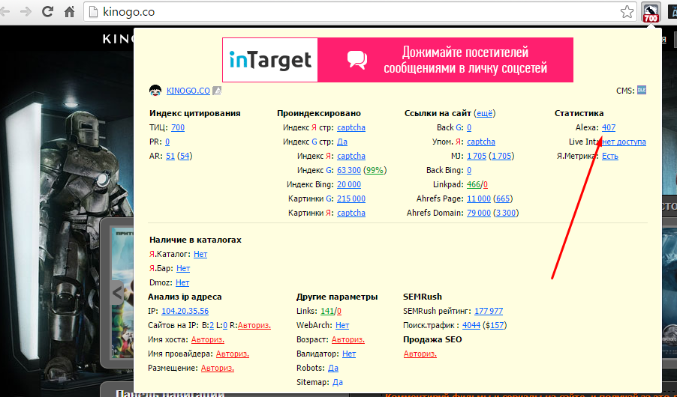Click Я.Бар Нет link
The height and width of the screenshot is (397, 677).
click(183, 269)
